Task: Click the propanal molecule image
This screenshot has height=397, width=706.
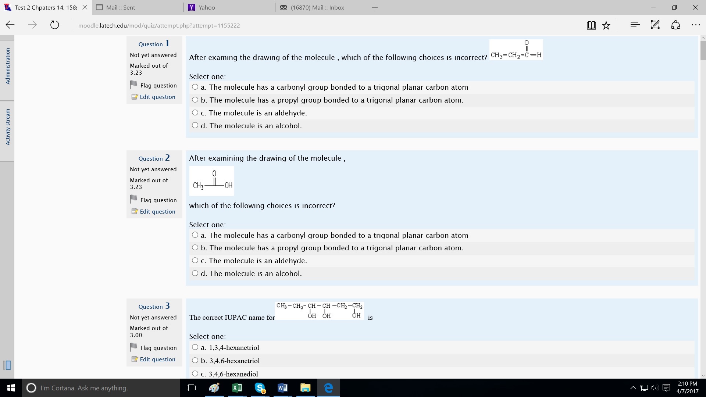Action: click(516, 49)
